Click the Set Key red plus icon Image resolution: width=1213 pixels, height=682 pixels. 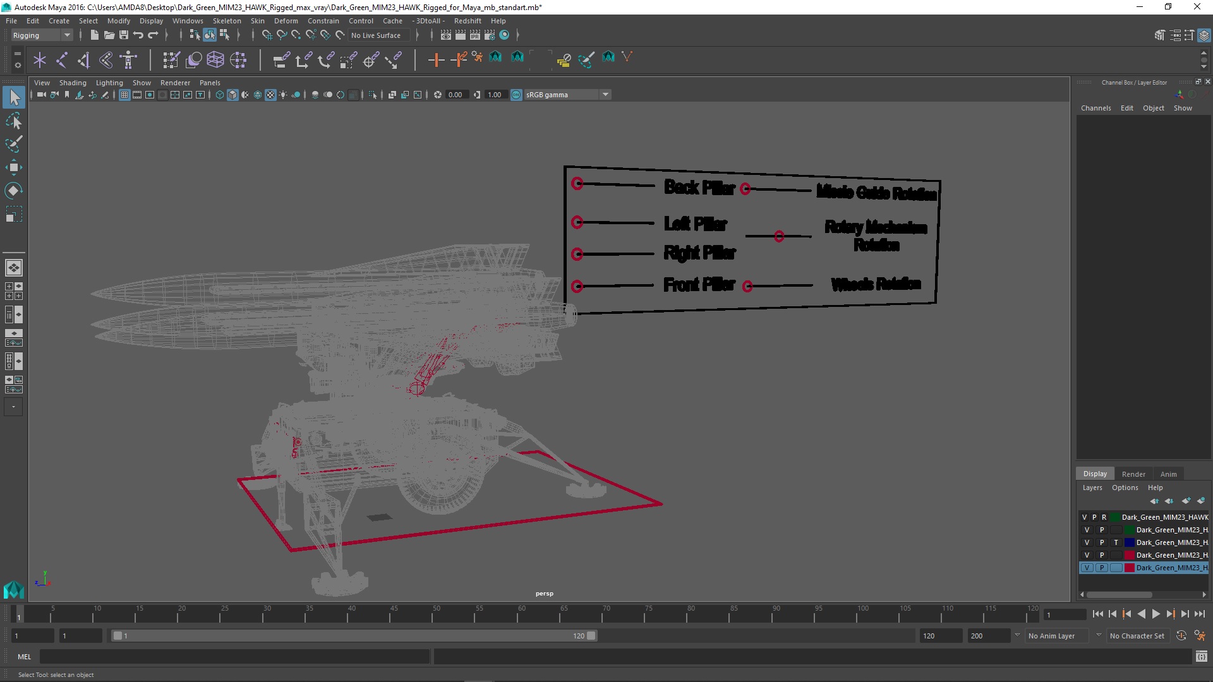point(436,60)
